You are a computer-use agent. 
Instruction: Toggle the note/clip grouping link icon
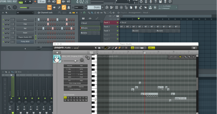point(64,8)
